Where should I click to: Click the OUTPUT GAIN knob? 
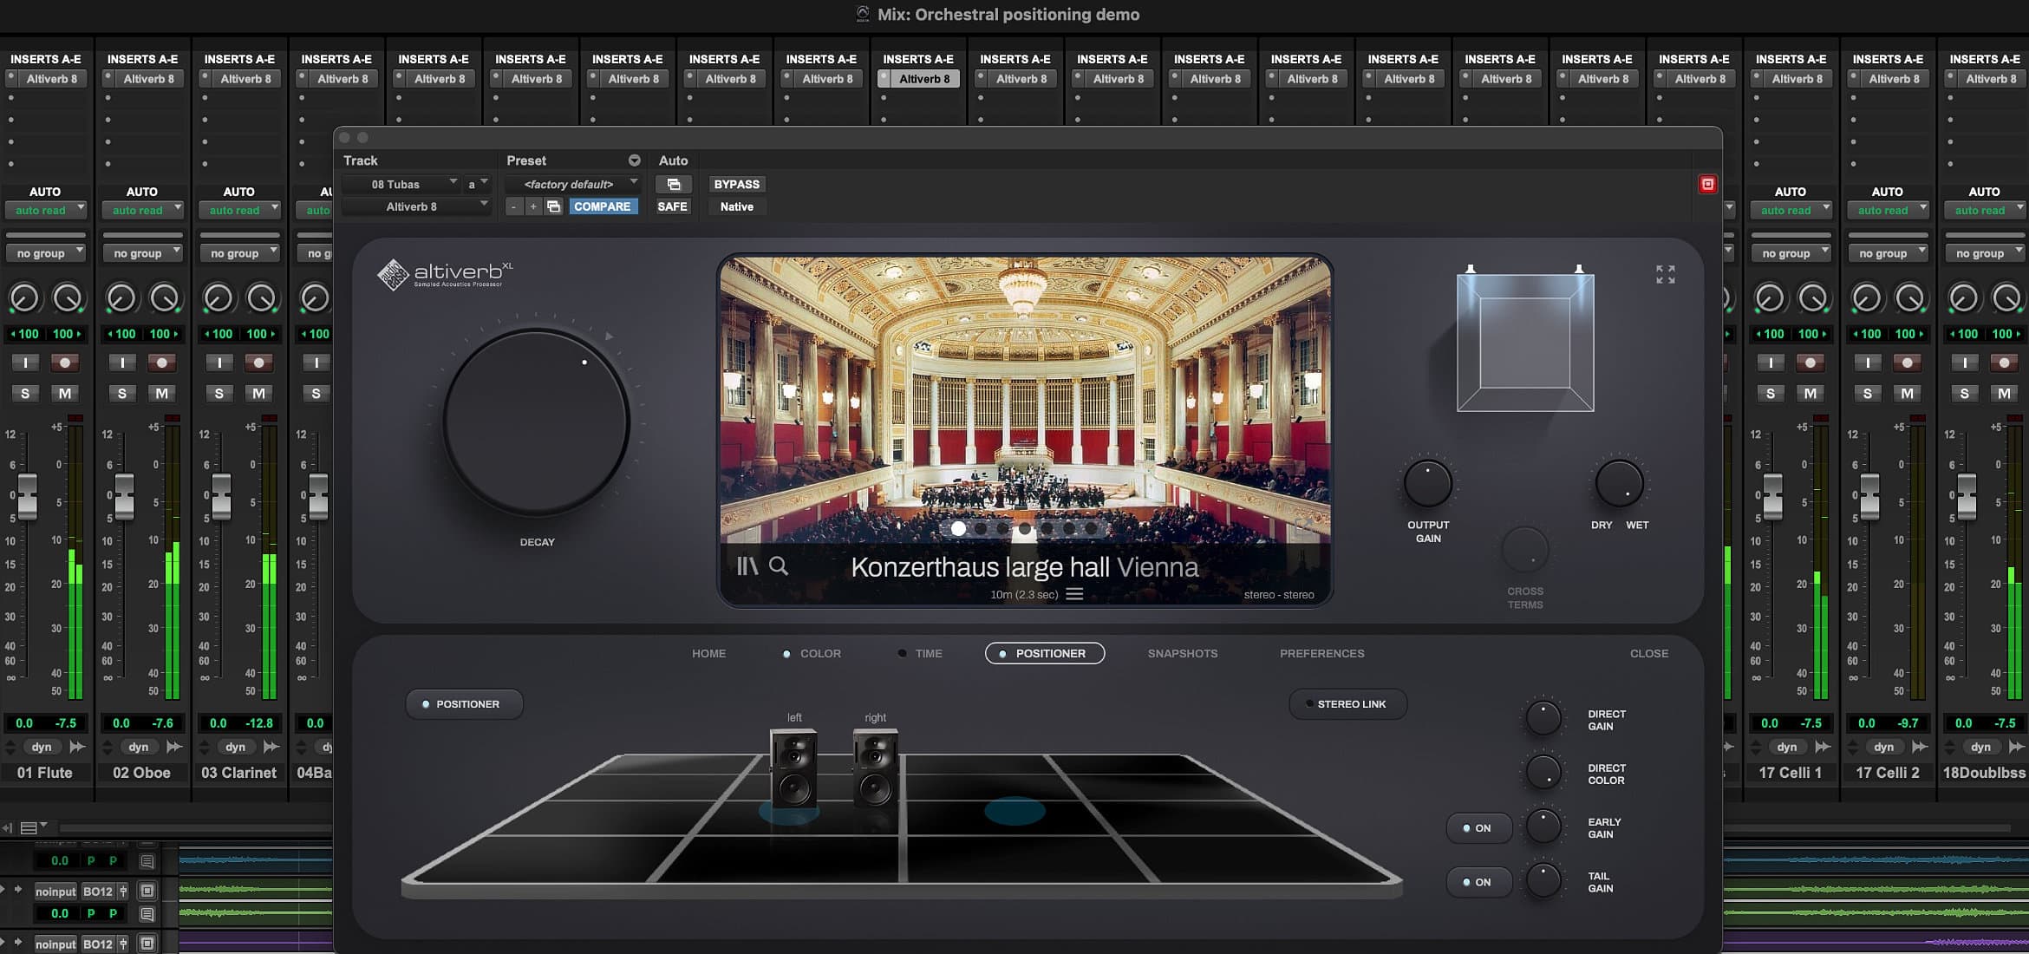tap(1427, 483)
